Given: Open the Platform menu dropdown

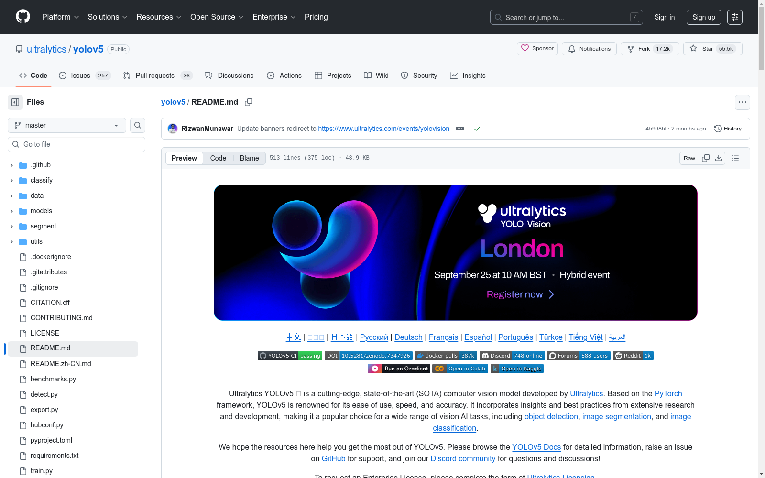Looking at the screenshot, I should point(61,17).
